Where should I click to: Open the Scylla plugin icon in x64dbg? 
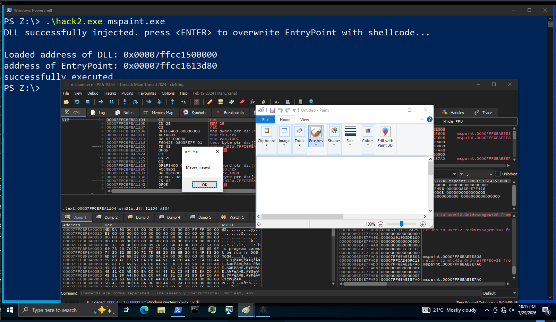(x=197, y=102)
